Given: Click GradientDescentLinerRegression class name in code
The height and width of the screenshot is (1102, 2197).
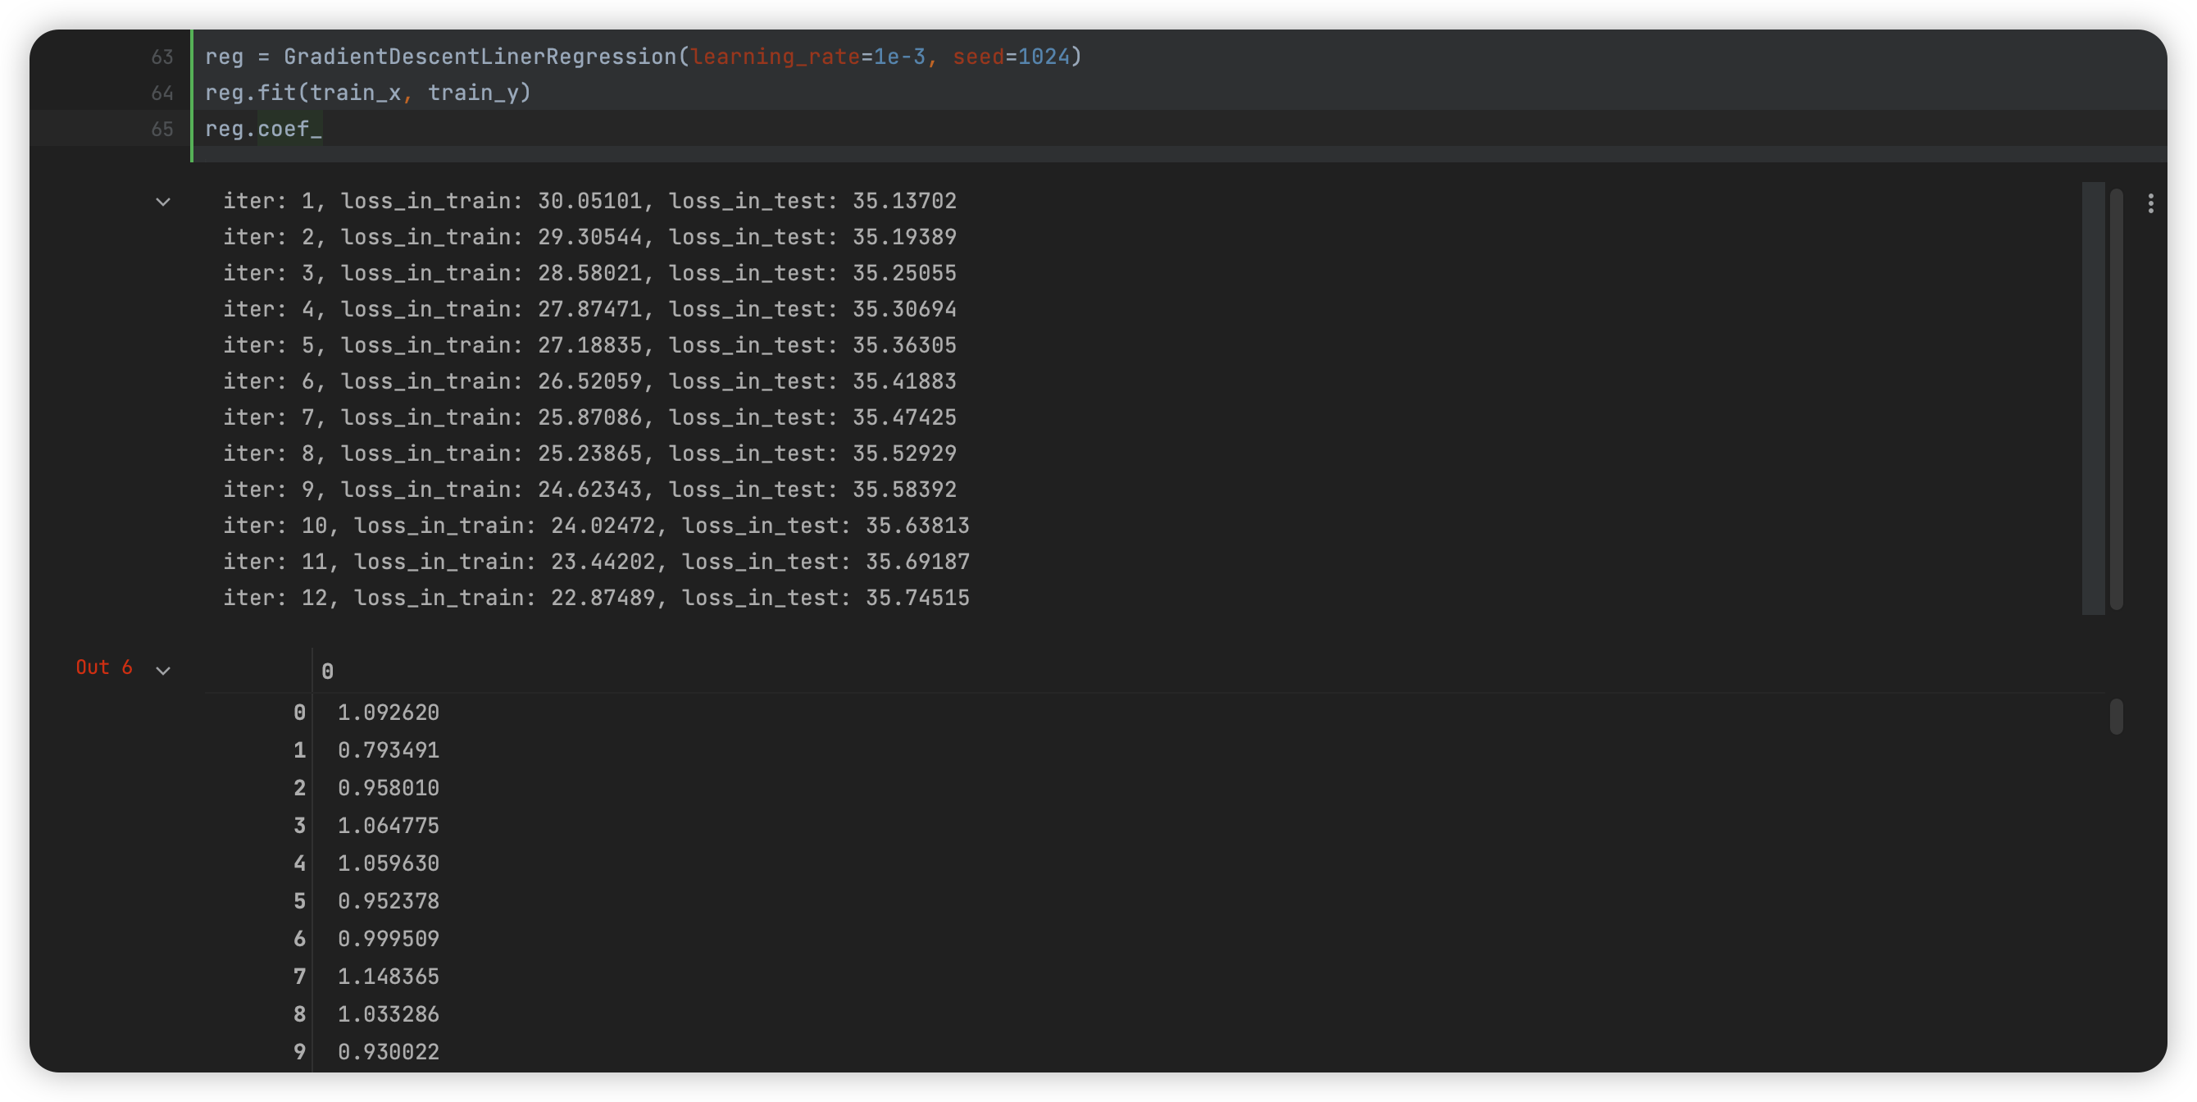Looking at the screenshot, I should [480, 57].
